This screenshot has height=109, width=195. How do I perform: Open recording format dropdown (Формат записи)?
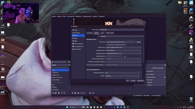tap(124, 47)
